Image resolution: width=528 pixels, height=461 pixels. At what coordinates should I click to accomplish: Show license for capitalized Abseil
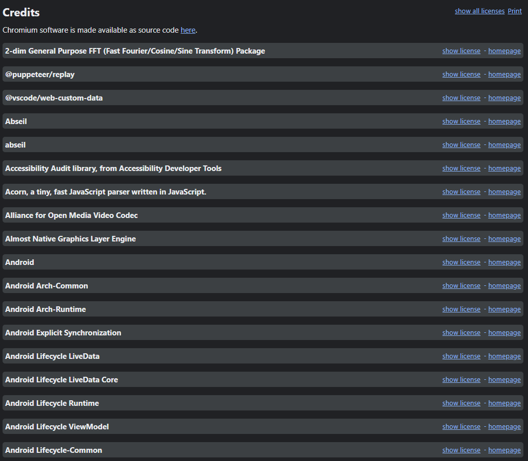tap(461, 122)
